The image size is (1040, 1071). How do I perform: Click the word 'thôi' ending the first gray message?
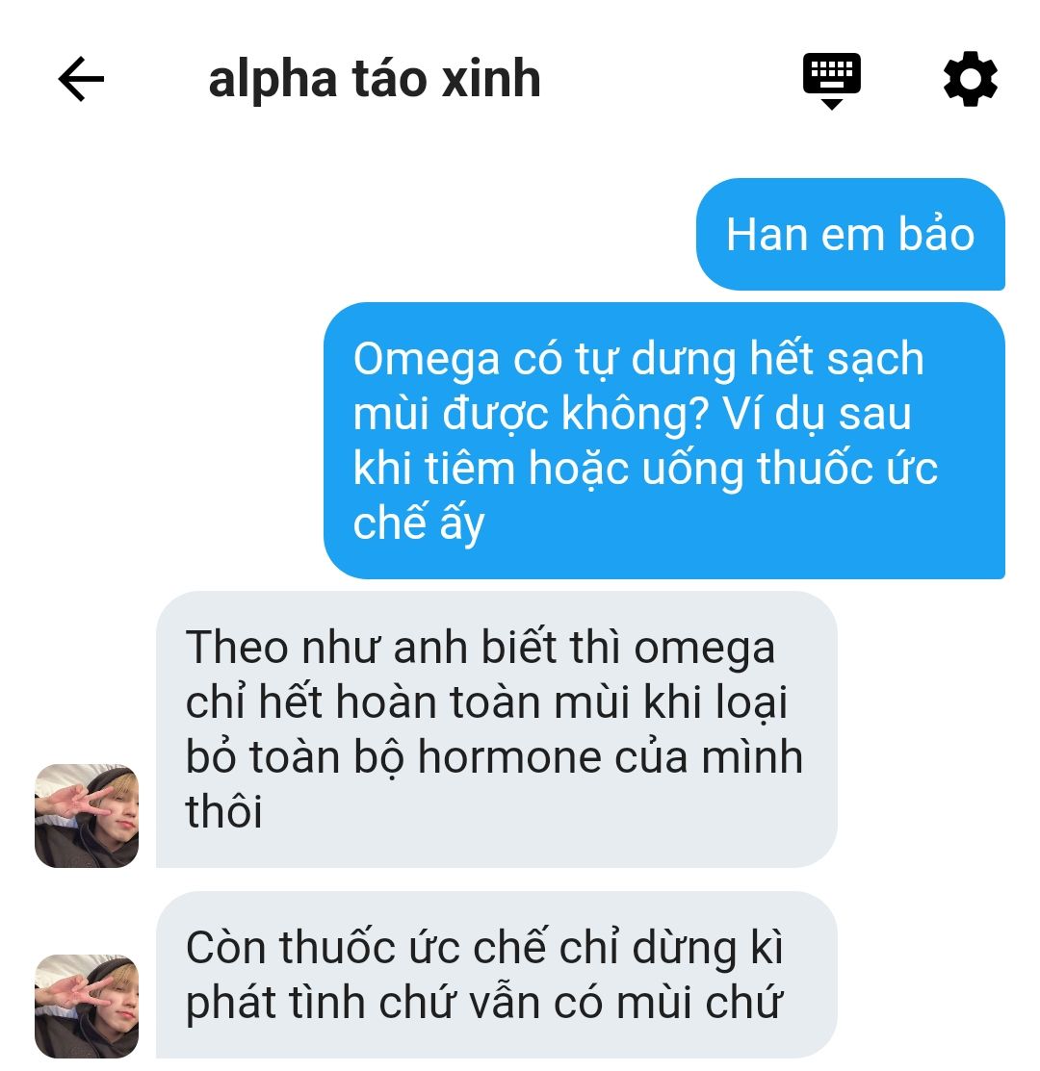click(x=224, y=812)
